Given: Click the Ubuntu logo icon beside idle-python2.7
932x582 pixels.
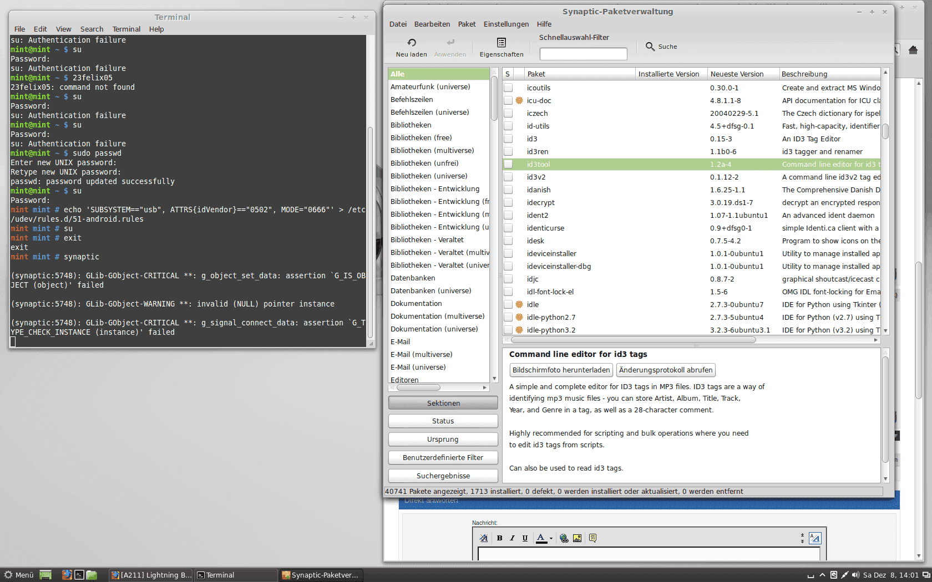Looking at the screenshot, I should [x=519, y=317].
